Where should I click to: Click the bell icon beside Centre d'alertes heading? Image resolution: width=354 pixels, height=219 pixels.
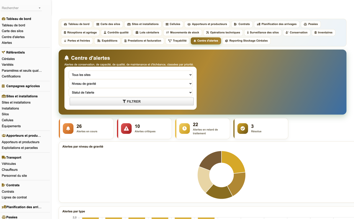pyautogui.click(x=67, y=58)
